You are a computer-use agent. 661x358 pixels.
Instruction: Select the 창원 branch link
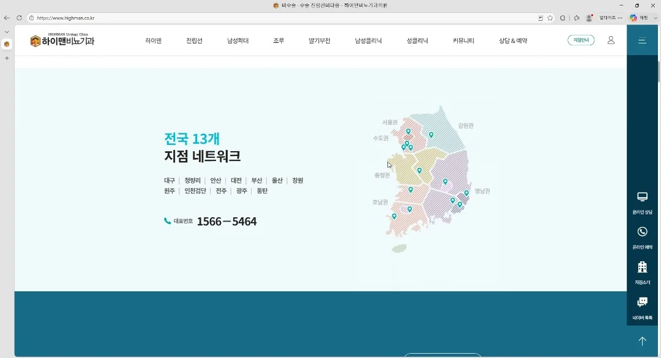click(x=297, y=181)
